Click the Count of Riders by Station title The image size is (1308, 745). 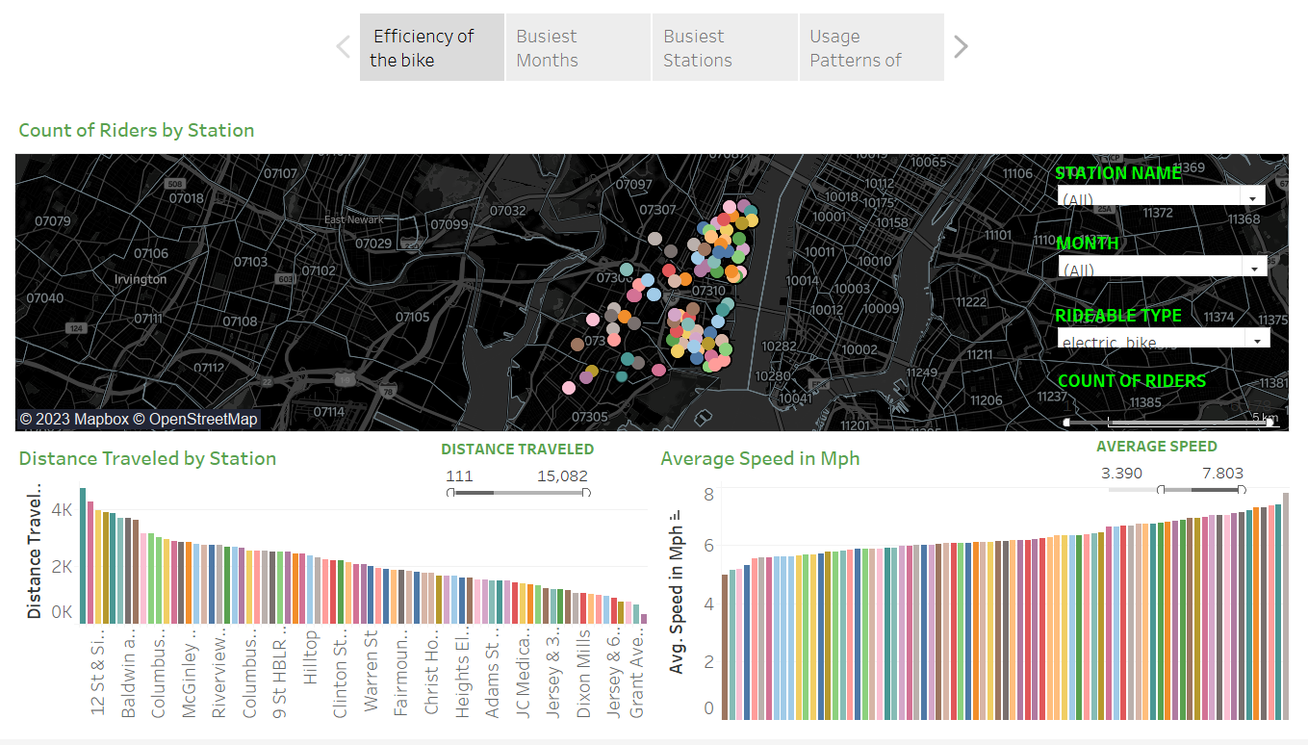(137, 130)
